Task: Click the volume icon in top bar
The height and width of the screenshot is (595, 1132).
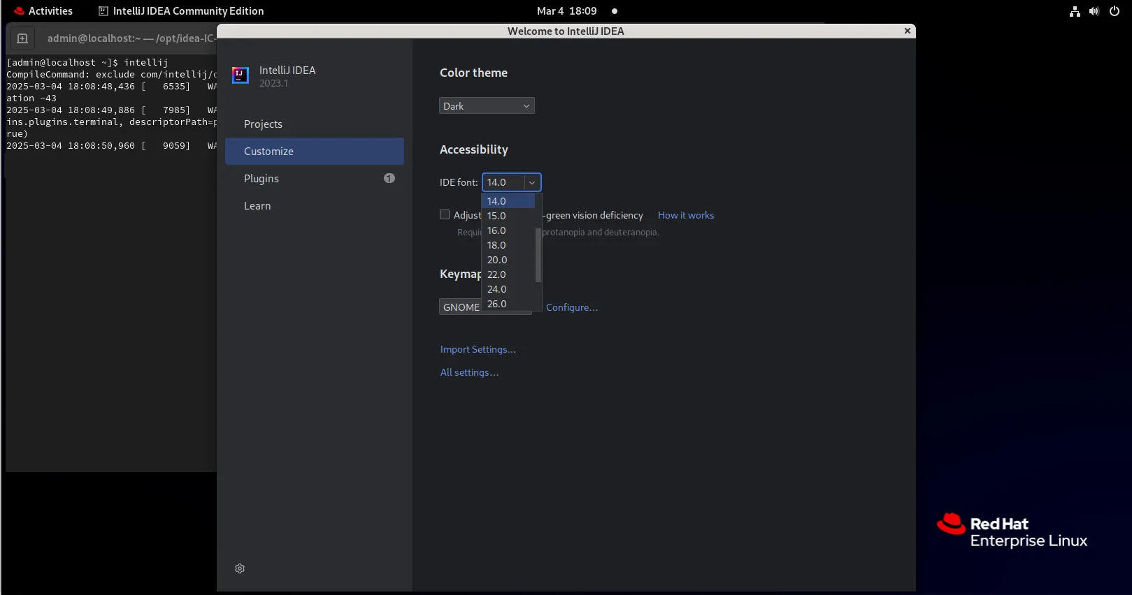Action: [1094, 11]
